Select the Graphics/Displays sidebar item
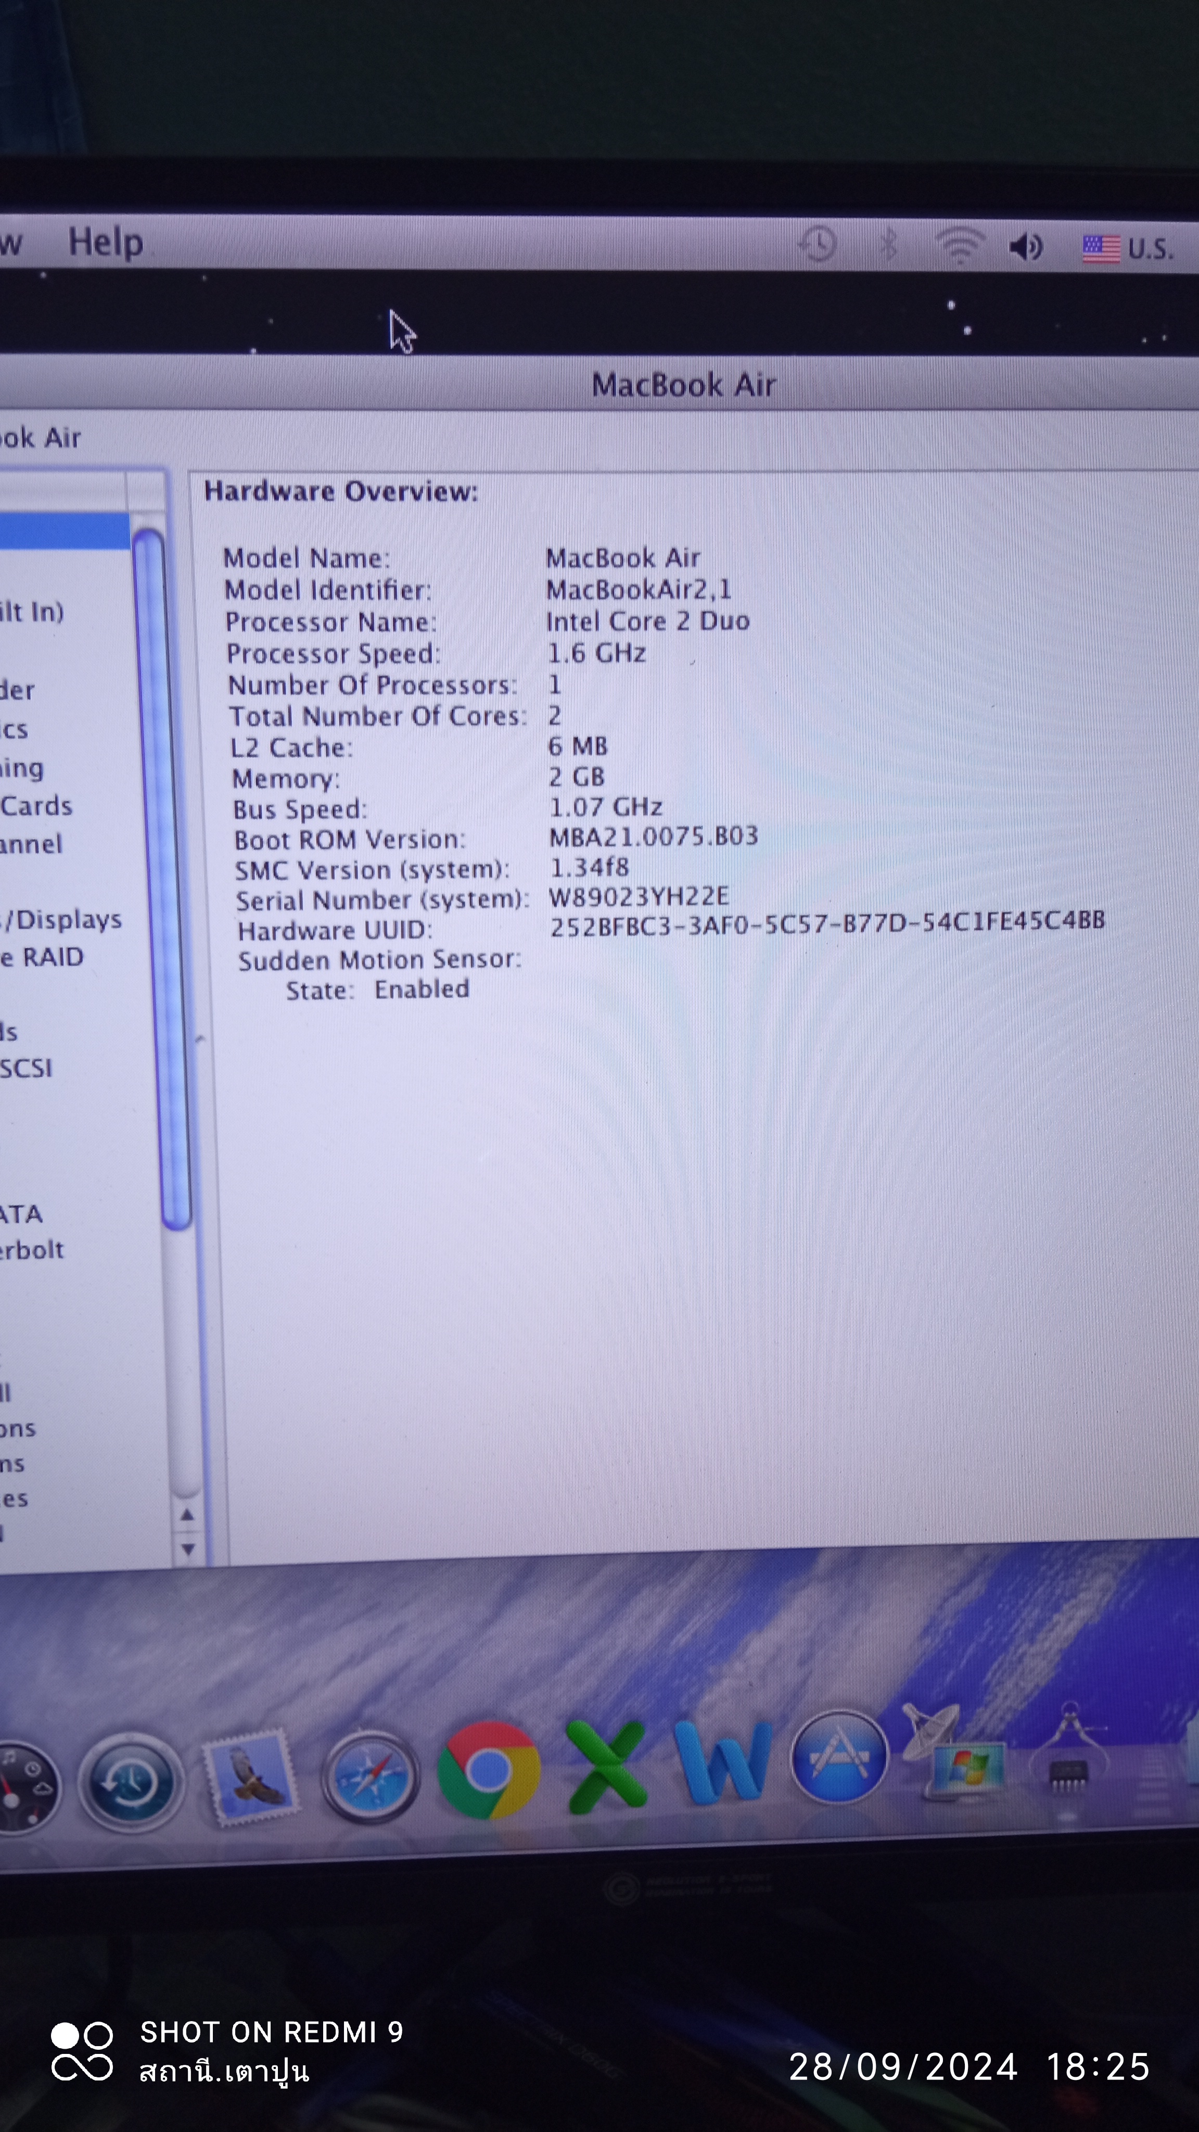Screen dimensions: 1199x2132 tap(61, 920)
